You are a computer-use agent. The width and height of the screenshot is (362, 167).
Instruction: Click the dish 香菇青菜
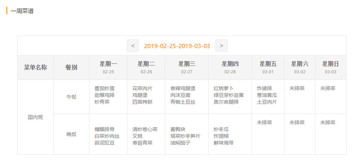click(142, 143)
